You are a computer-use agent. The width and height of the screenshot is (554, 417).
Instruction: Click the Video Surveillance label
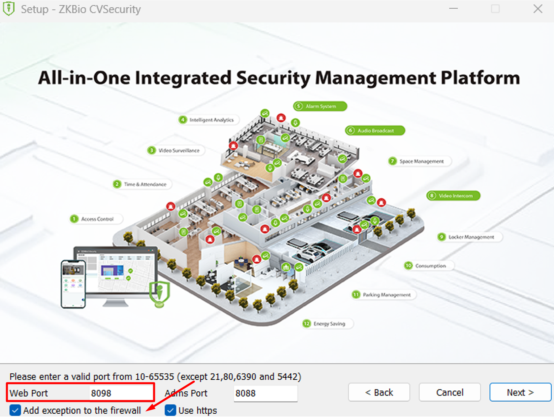pyautogui.click(x=176, y=150)
